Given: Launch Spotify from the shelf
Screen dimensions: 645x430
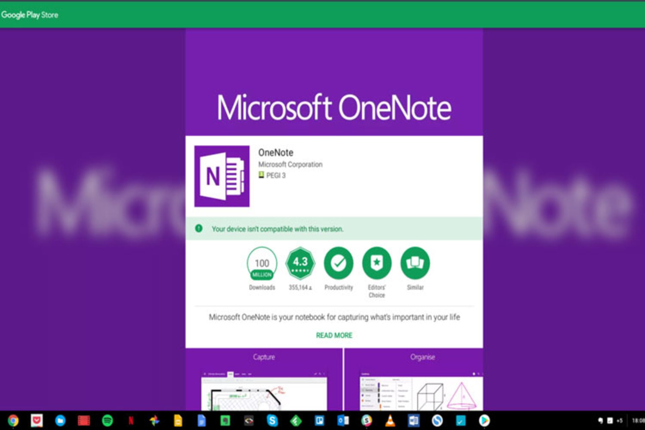Looking at the screenshot, I should [107, 421].
